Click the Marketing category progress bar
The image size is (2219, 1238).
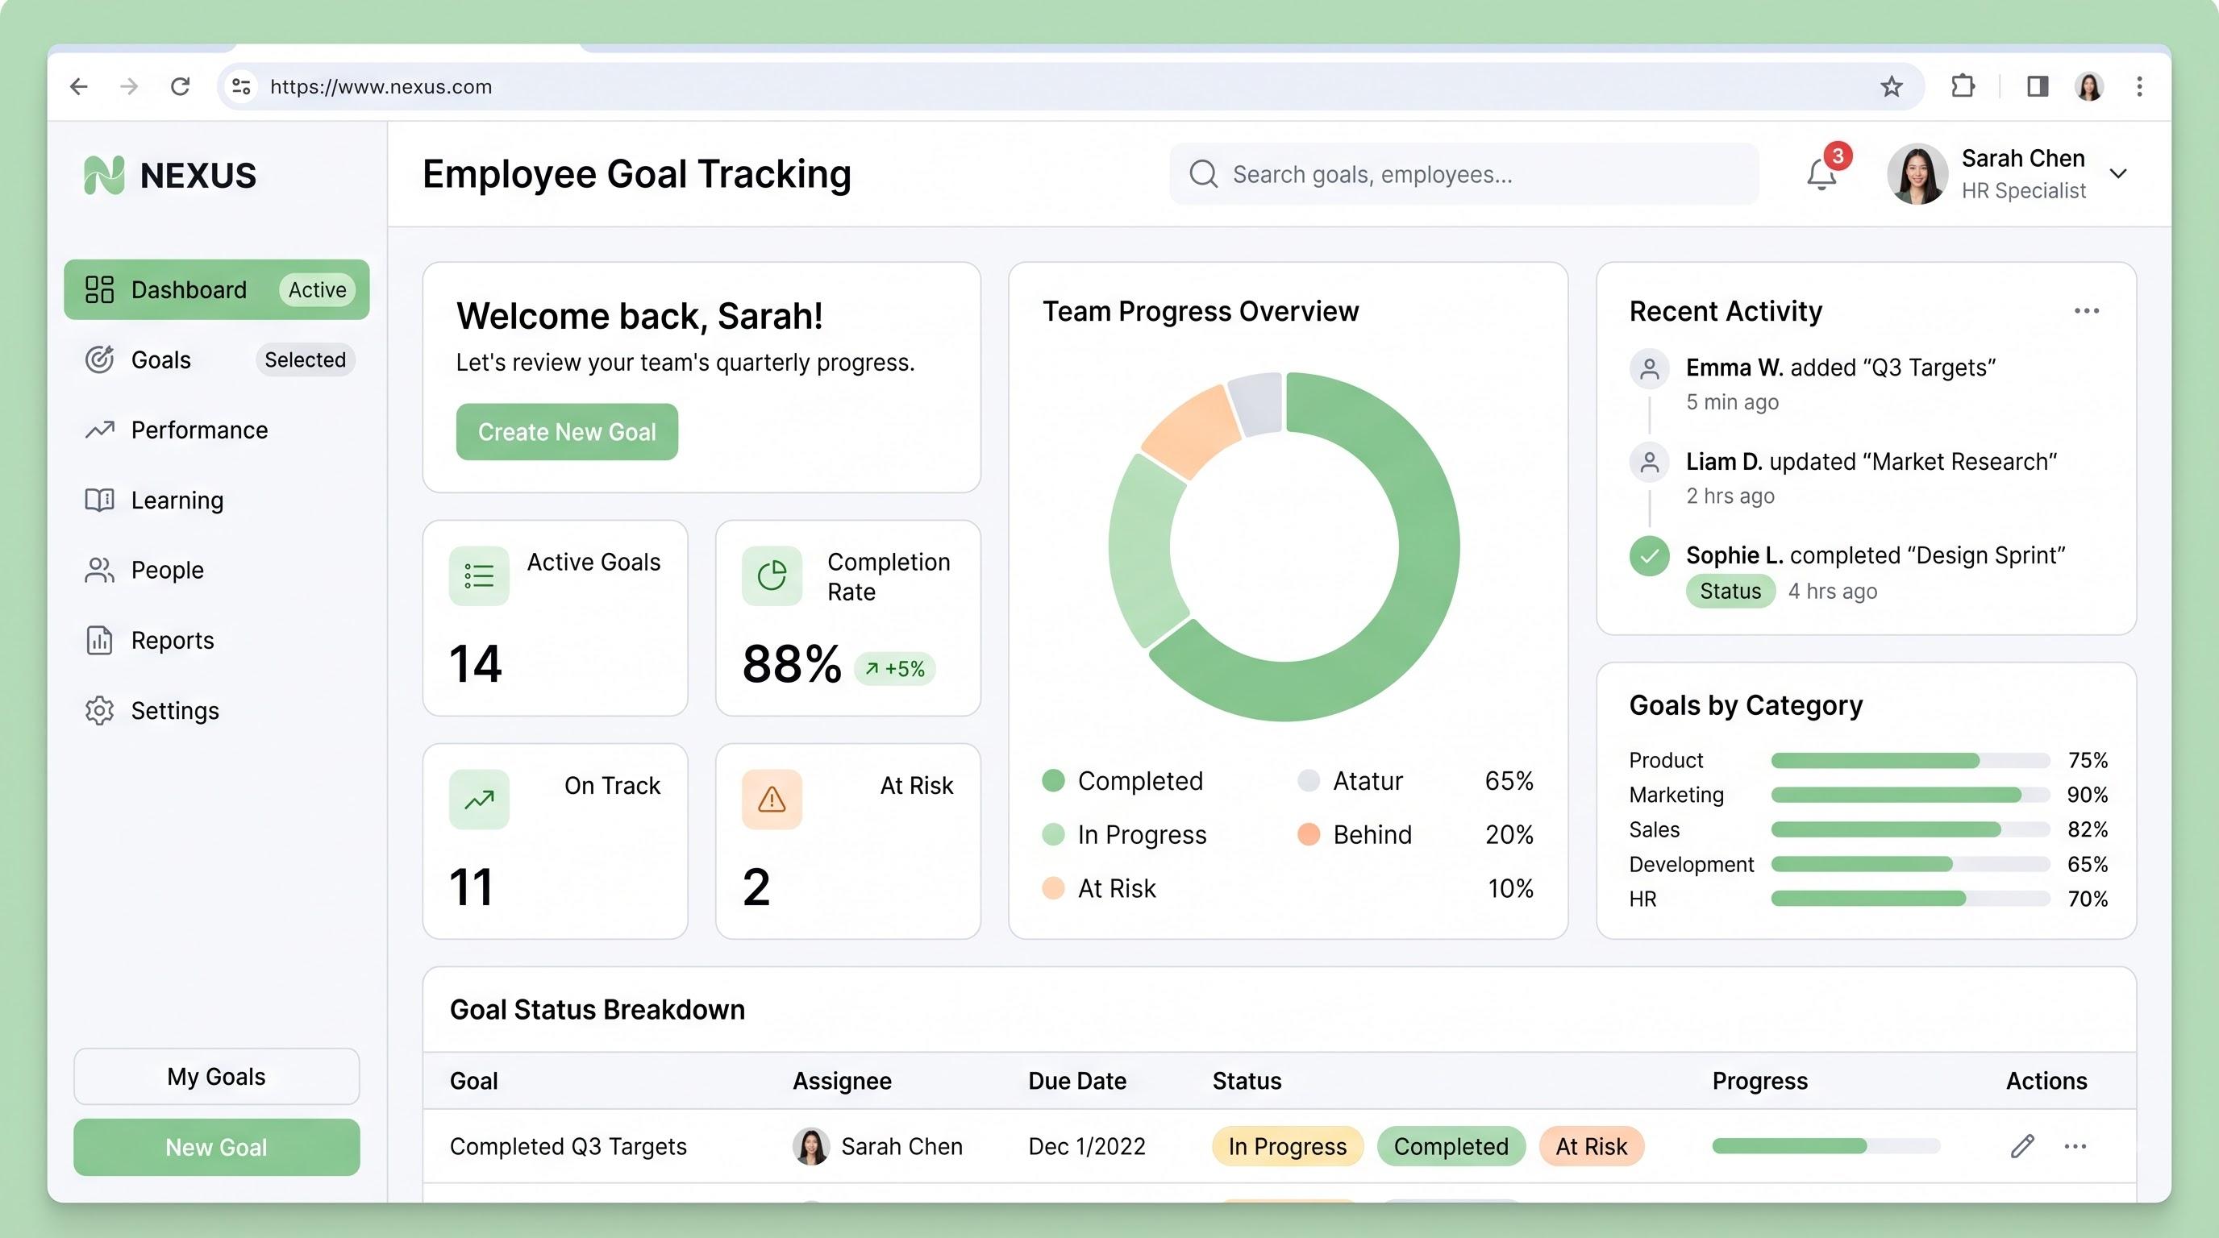pos(1909,795)
